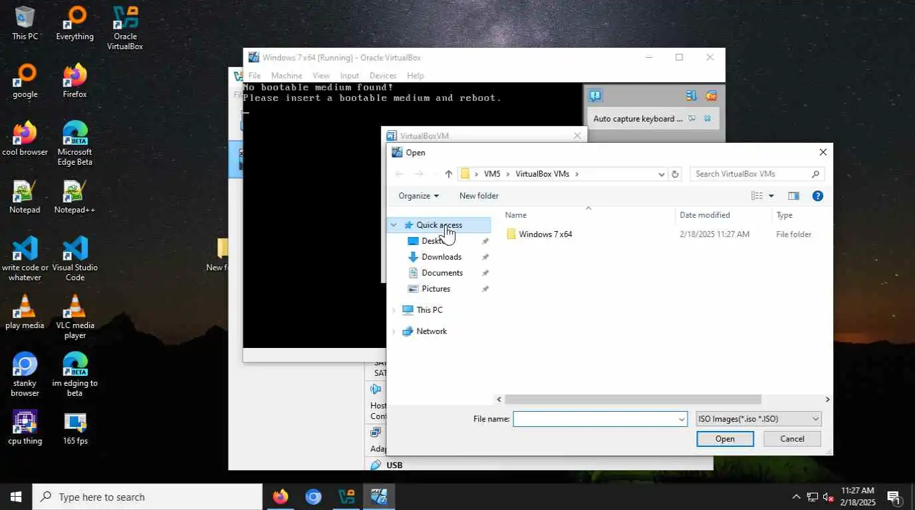Open the ISO Images file type dropdown

pos(758,419)
